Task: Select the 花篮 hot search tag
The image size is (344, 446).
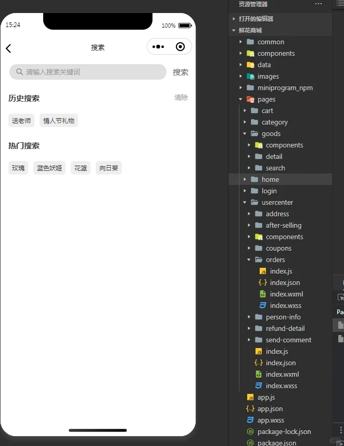Action: [x=81, y=168]
